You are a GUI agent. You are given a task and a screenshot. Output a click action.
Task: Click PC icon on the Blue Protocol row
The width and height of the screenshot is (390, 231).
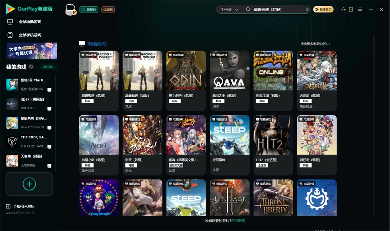[50, 128]
